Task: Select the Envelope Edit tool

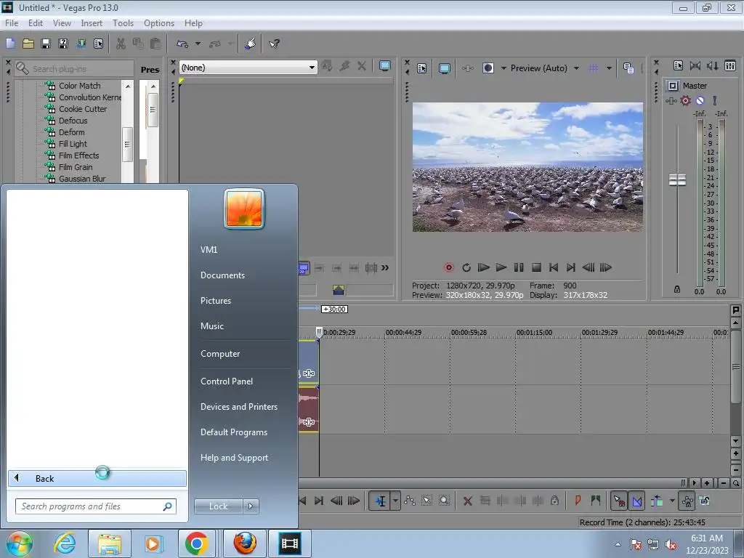Action: 410,501
